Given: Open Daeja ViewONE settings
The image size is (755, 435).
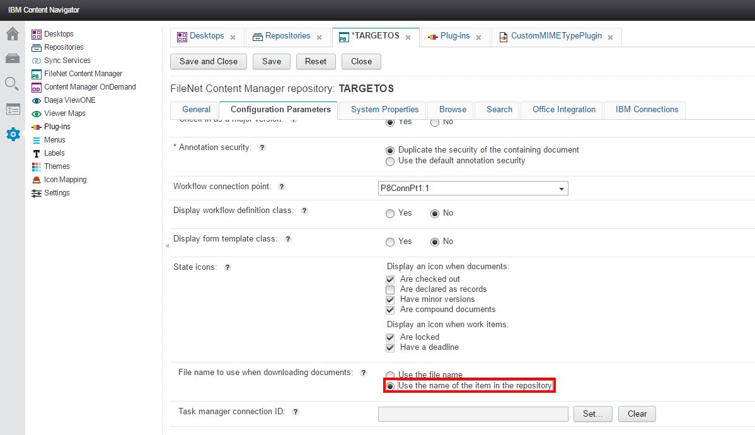Looking at the screenshot, I should pos(64,100).
